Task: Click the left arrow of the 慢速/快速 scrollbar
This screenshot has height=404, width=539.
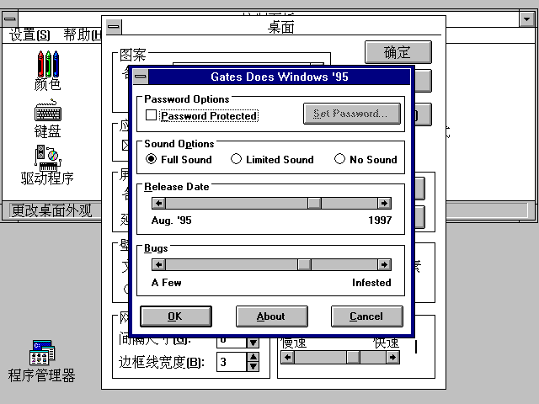Action: [x=288, y=358]
